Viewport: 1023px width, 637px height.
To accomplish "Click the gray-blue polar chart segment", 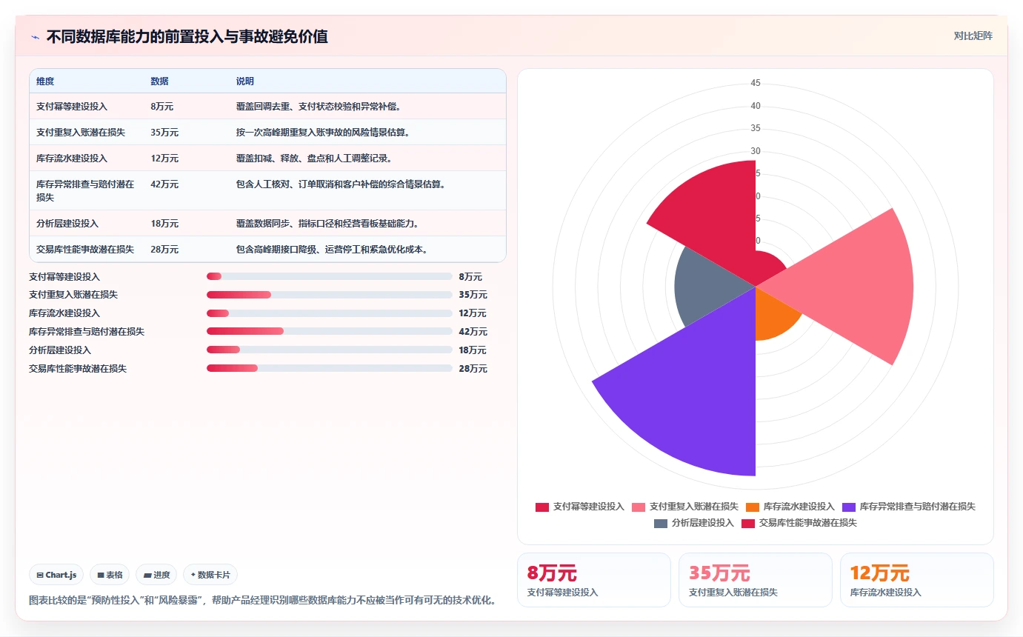I will (709, 285).
